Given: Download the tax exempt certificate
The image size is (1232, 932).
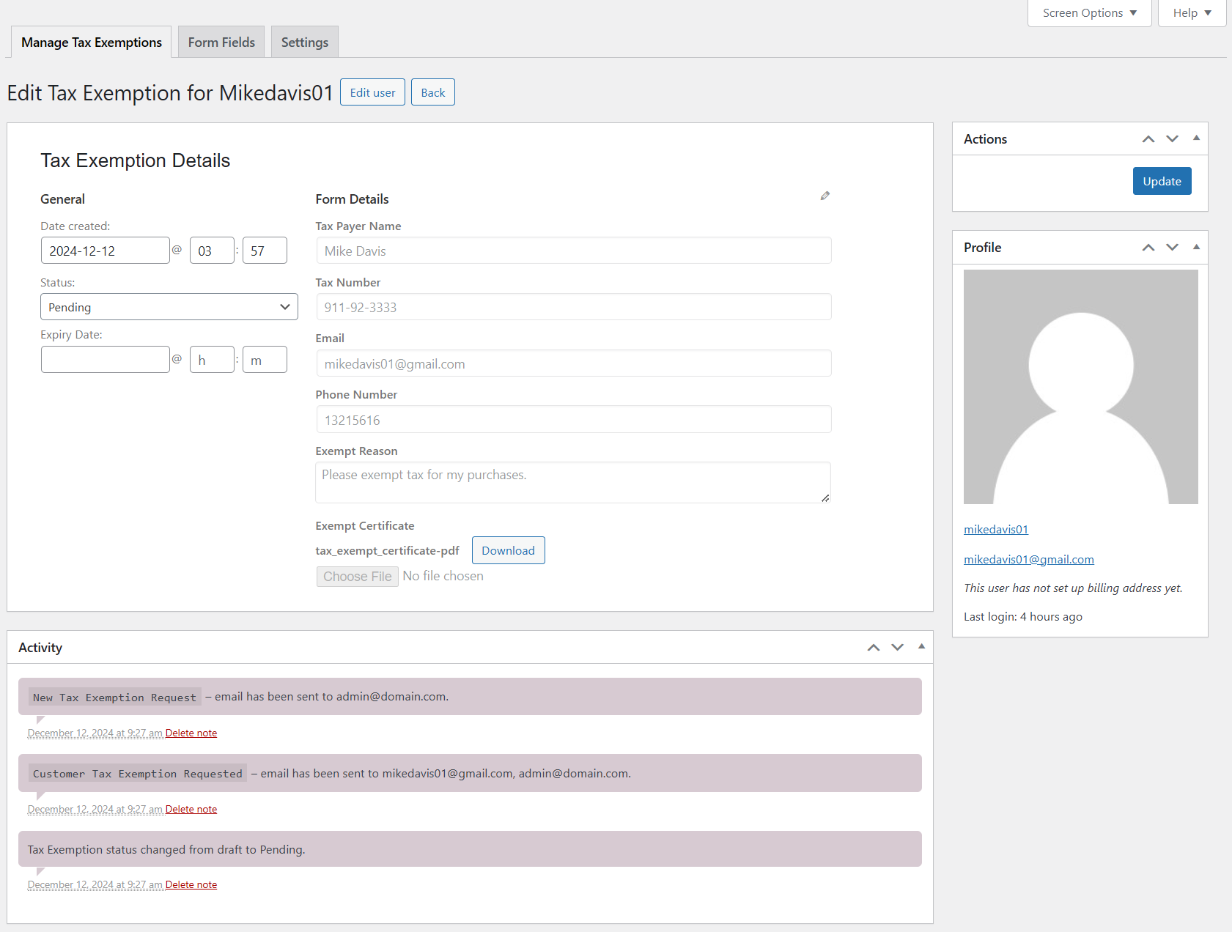Looking at the screenshot, I should (508, 551).
